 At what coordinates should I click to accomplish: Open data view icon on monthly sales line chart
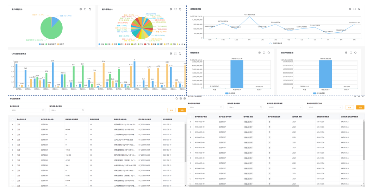click(x=350, y=9)
